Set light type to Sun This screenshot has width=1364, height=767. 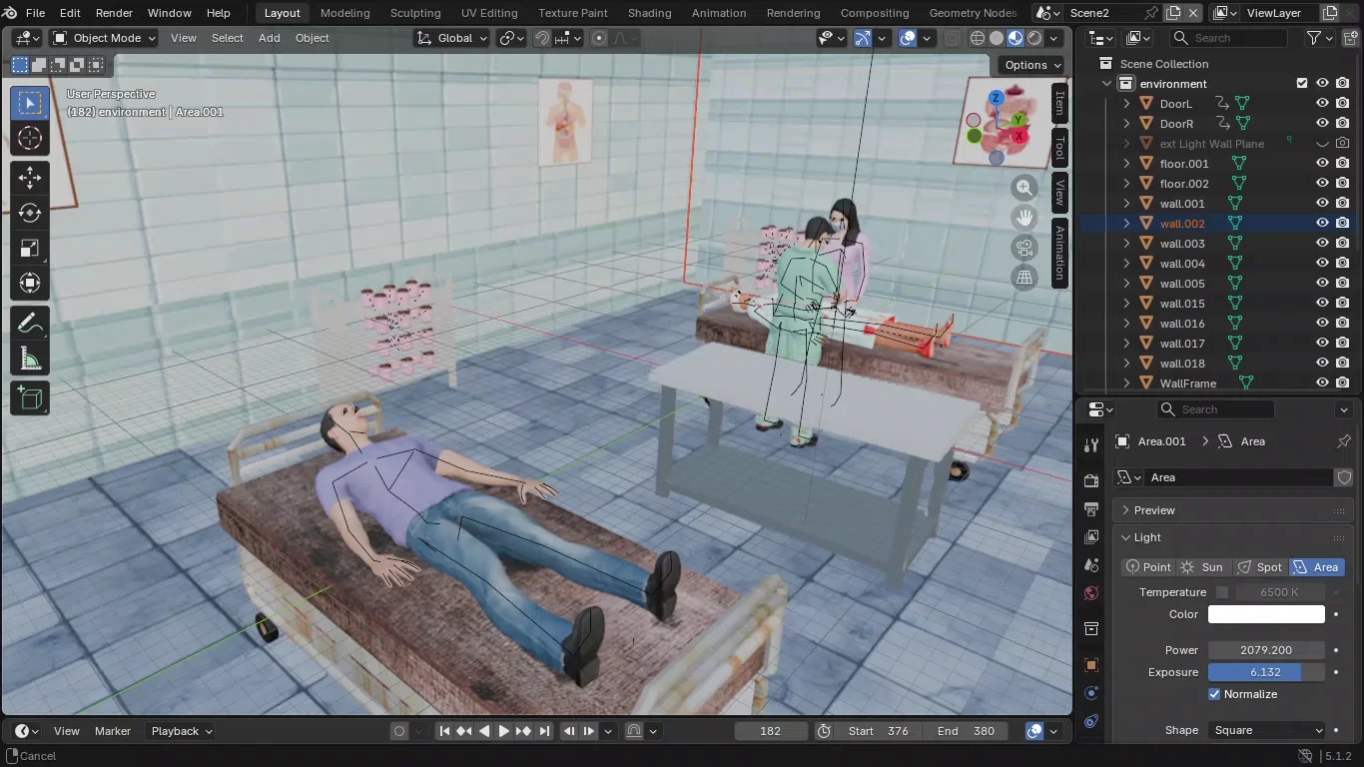point(1203,567)
